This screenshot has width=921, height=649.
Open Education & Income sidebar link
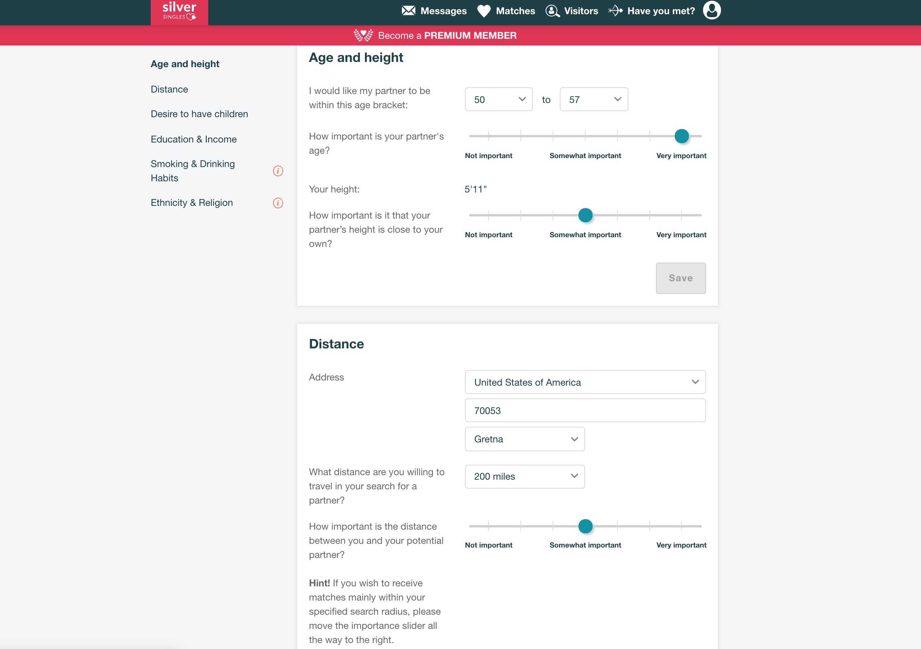194,139
